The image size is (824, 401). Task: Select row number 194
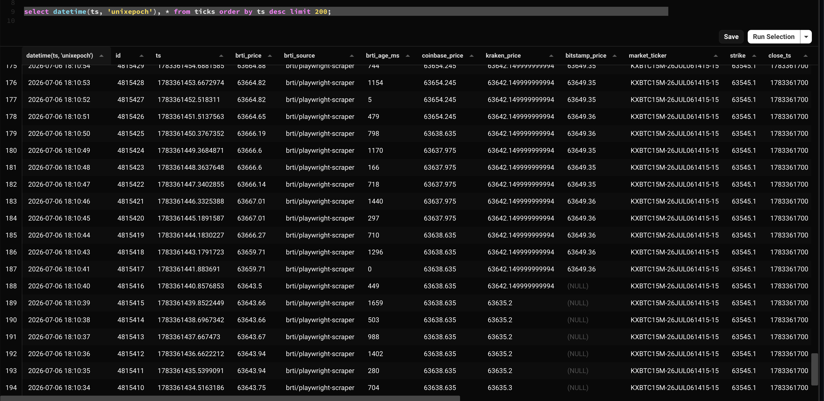coord(11,388)
